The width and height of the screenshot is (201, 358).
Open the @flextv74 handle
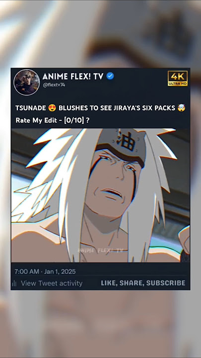(x=54, y=85)
